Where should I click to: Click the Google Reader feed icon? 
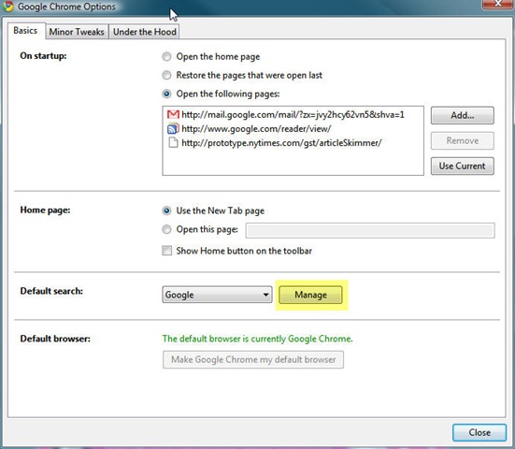173,128
